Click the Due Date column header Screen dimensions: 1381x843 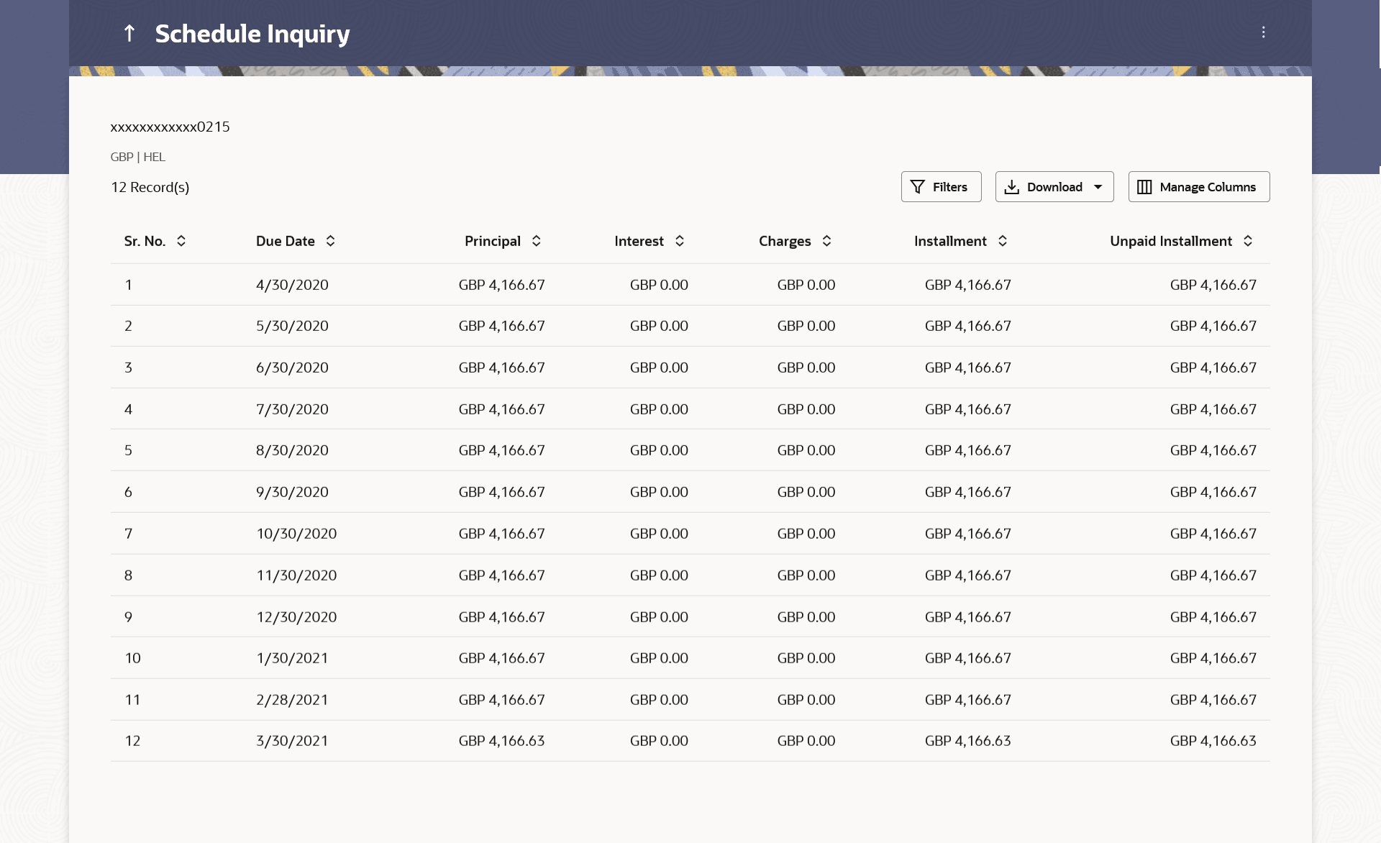[286, 241]
